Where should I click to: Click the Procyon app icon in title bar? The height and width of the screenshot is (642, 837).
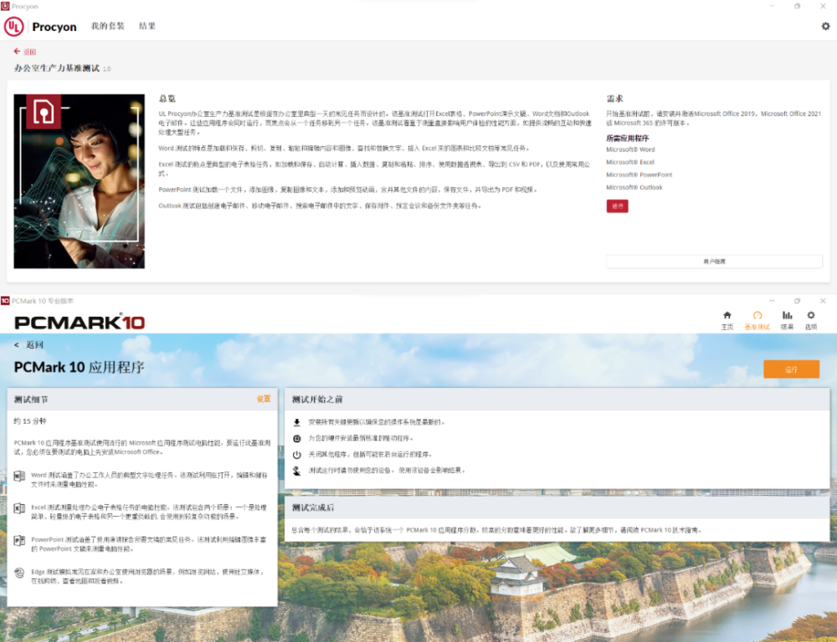[5, 7]
